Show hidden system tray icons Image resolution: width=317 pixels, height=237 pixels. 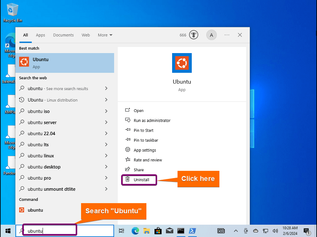[236, 231]
